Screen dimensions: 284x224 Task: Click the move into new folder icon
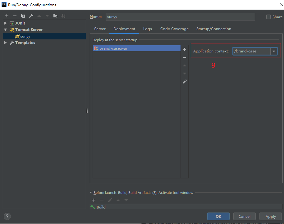click(x=55, y=16)
